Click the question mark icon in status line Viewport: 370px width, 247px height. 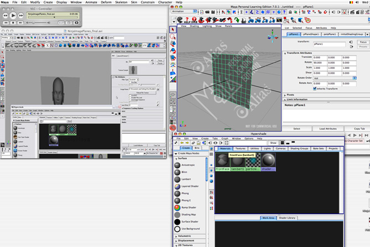coord(284,12)
